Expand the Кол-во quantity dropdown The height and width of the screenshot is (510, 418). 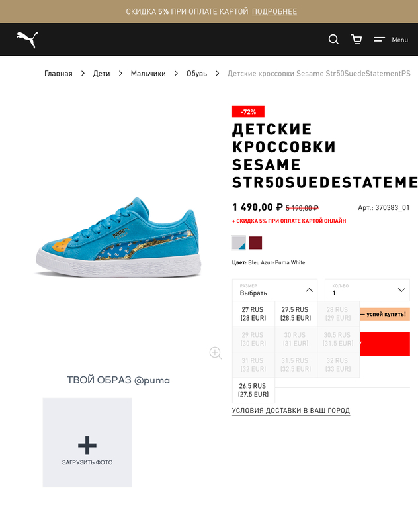point(367,290)
